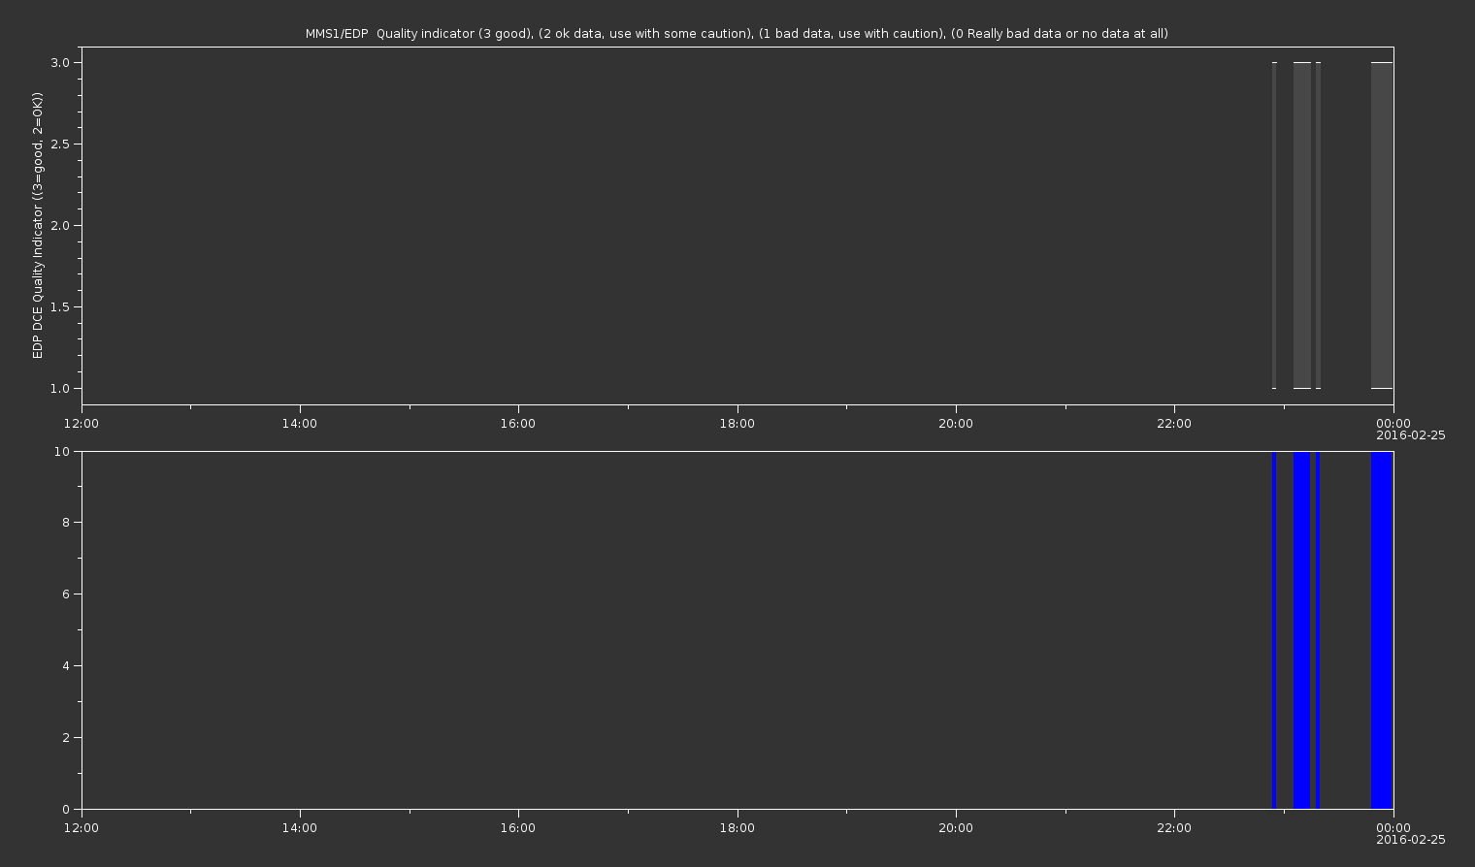
Task: Click the 2016-02-25 date label under upper plot
Action: click(x=1411, y=435)
